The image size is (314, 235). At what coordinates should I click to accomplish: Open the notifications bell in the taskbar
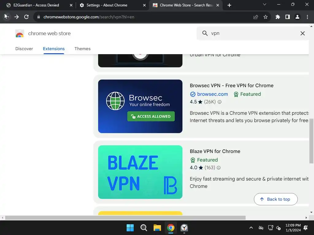click(306, 228)
